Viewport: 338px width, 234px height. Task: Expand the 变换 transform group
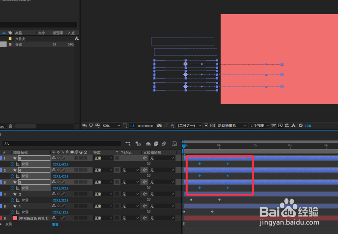1,224
